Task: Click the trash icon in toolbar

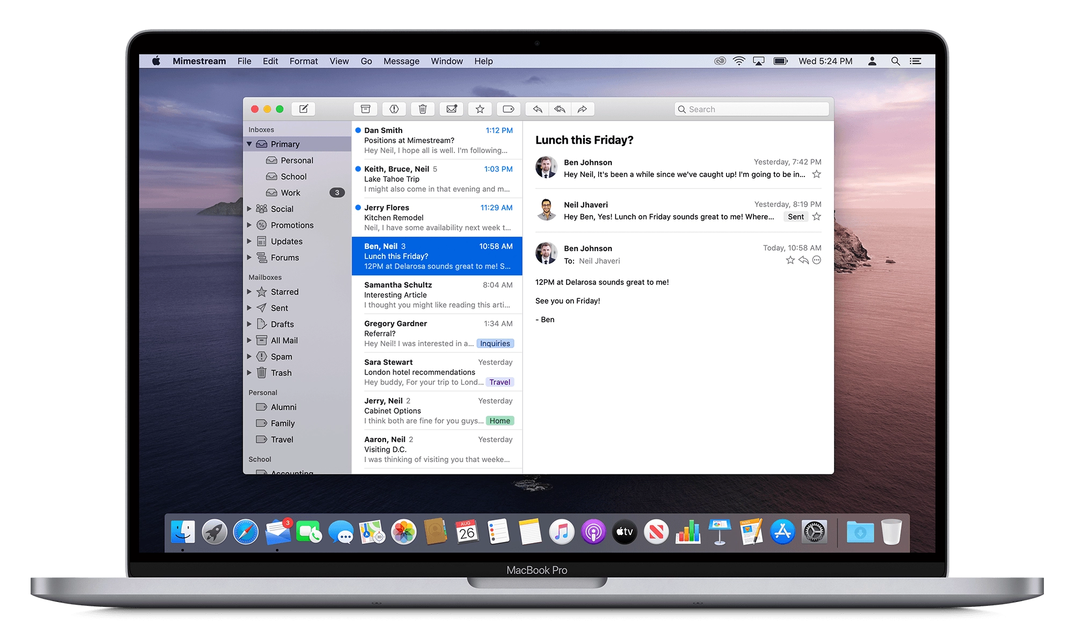Action: (x=423, y=109)
